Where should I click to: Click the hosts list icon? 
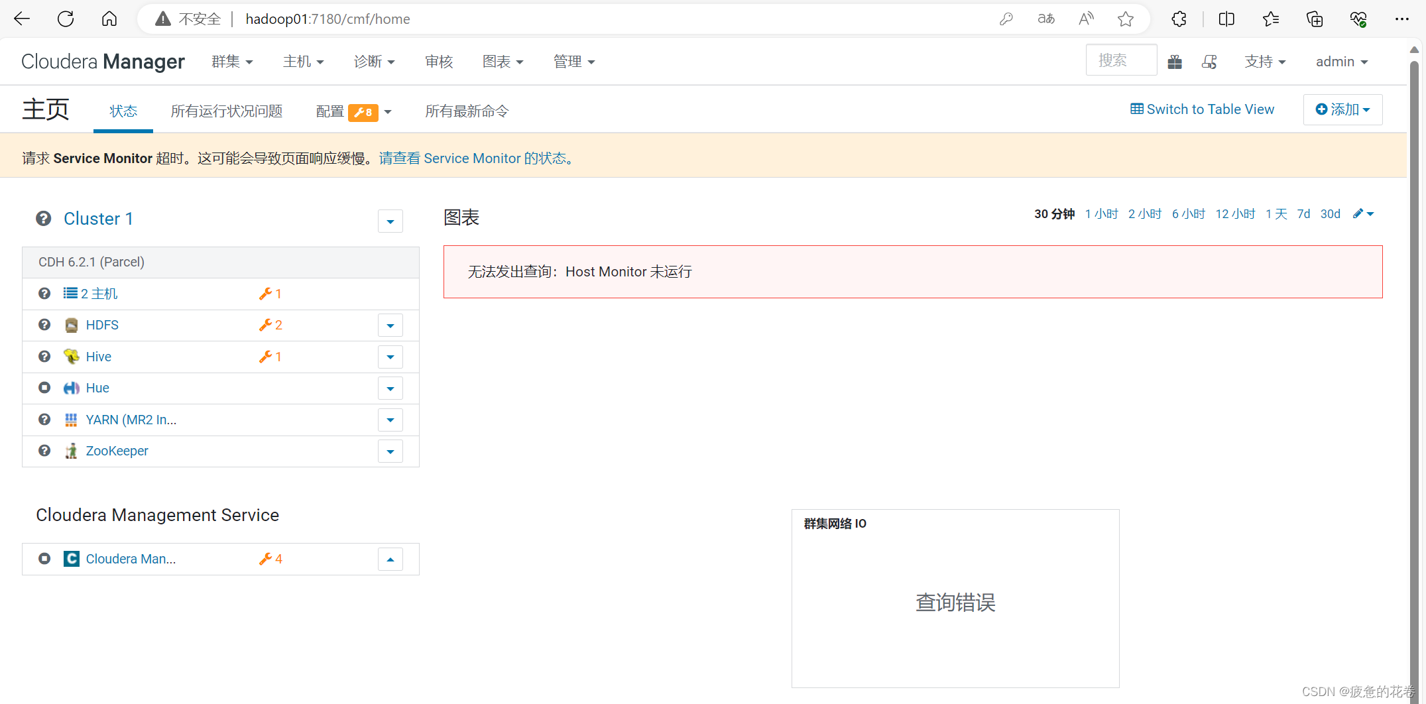pyautogui.click(x=70, y=293)
